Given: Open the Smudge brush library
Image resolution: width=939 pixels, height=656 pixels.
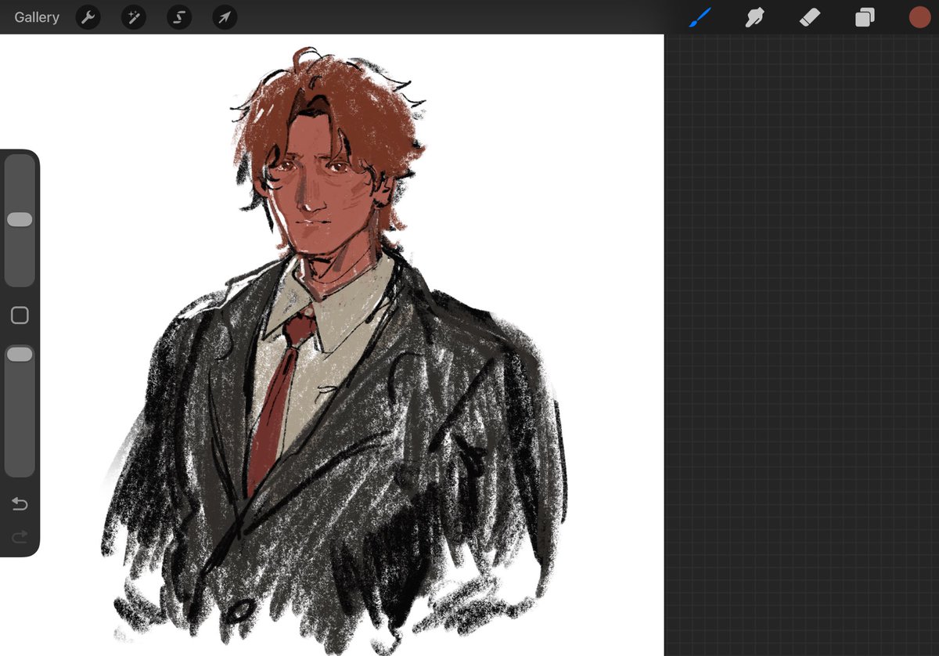Looking at the screenshot, I should tap(754, 16).
